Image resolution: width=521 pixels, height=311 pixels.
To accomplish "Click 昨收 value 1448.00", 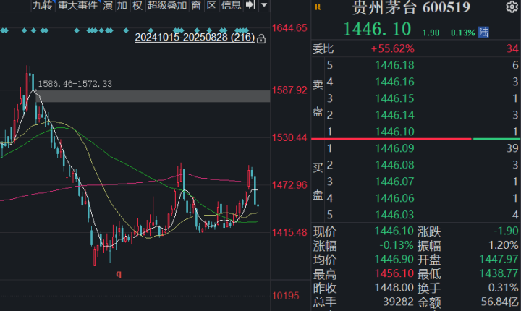I will [394, 287].
